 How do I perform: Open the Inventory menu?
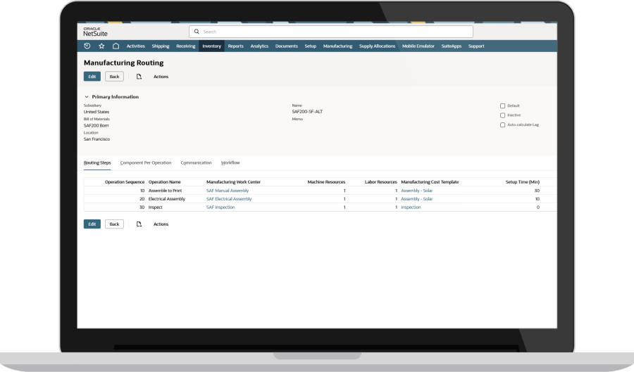click(211, 46)
